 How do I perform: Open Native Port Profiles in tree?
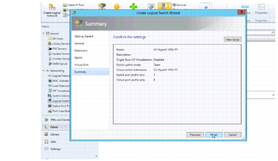[x=59, y=106]
